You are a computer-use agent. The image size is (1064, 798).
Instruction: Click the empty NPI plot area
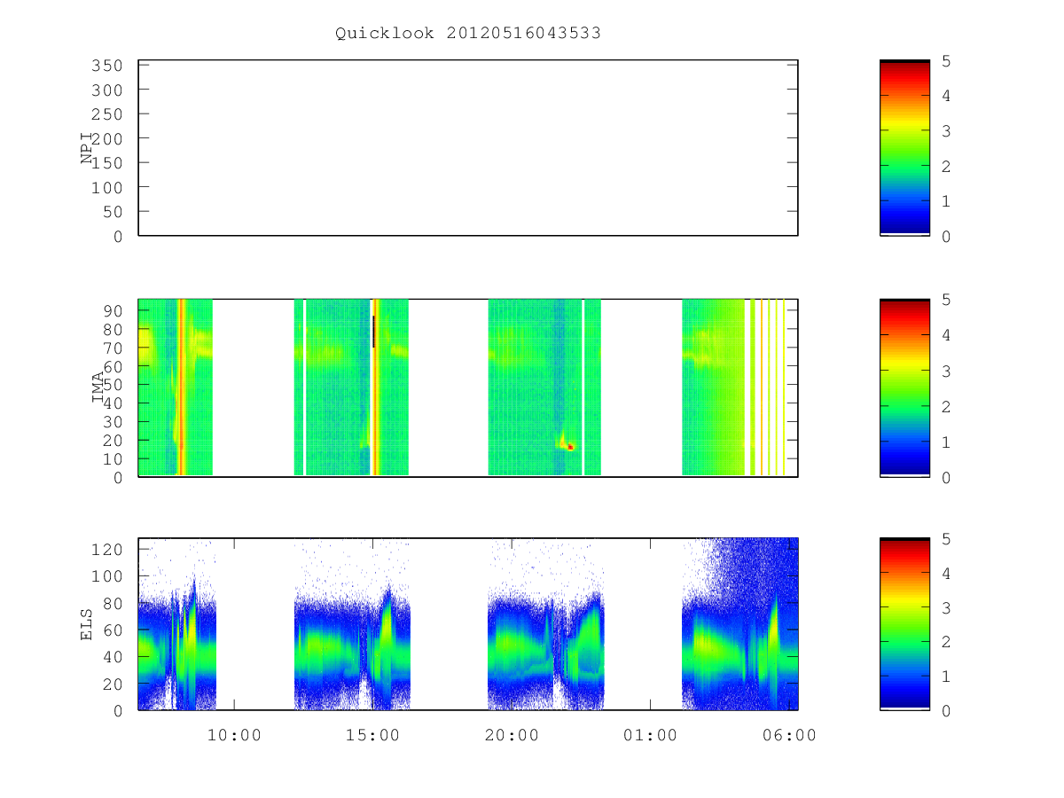tap(468, 148)
